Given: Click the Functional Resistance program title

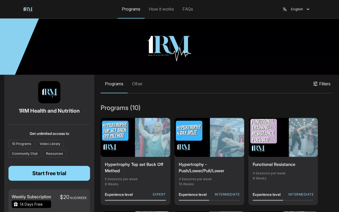Looking at the screenshot, I should click(x=274, y=164).
